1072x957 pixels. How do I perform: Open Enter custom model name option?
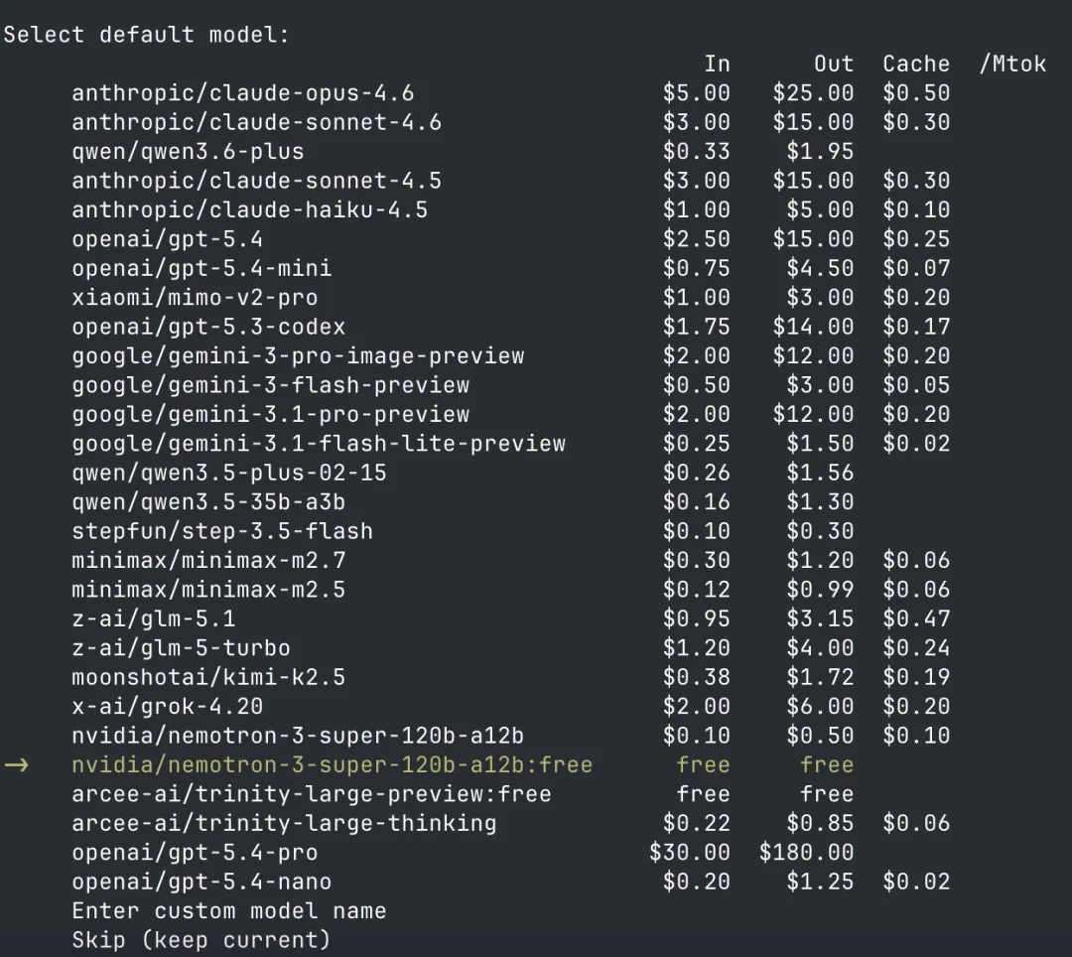229,911
